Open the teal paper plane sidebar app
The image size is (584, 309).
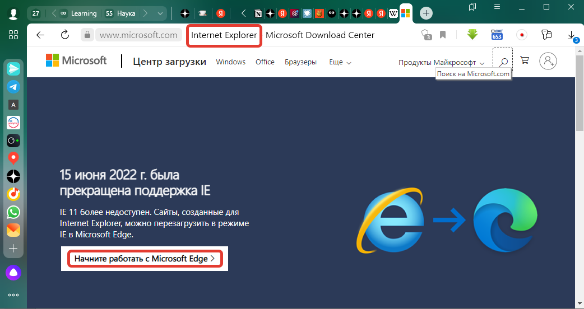tap(13, 69)
